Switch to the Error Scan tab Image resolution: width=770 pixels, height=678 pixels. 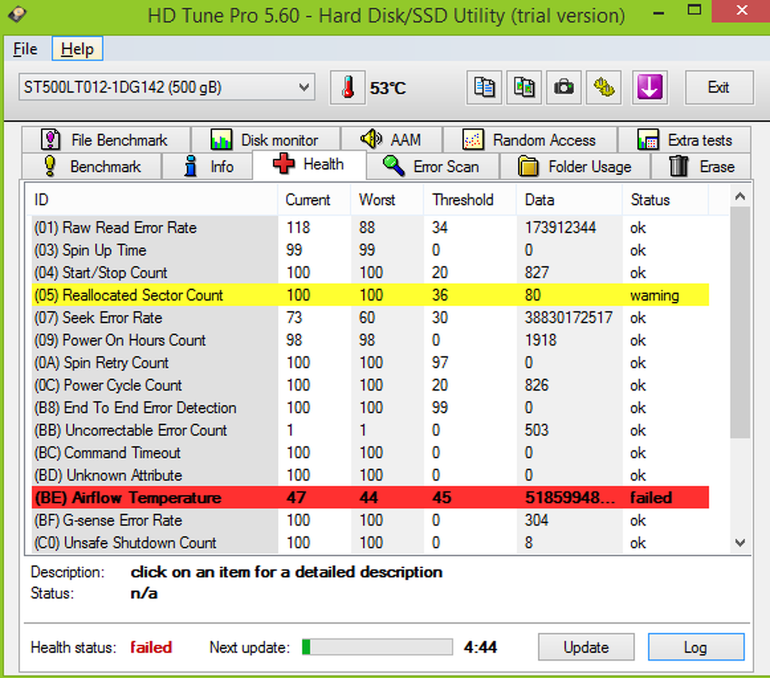(x=432, y=166)
